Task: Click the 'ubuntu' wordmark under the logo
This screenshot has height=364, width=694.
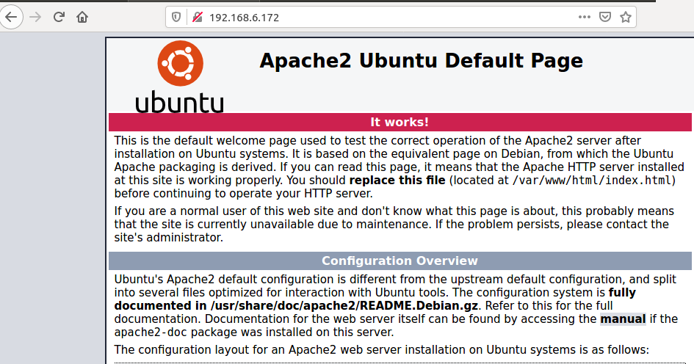Action: (x=180, y=102)
